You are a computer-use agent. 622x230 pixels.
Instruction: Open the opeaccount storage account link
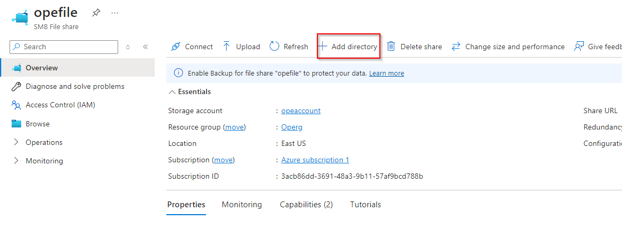pos(300,111)
